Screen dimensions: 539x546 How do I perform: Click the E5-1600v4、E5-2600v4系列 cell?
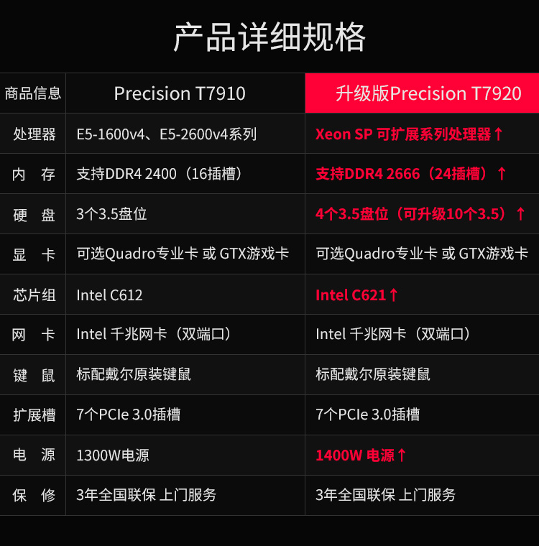(x=167, y=134)
